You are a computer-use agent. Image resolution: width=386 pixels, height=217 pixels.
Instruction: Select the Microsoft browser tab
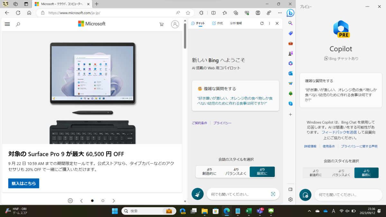click(62, 4)
